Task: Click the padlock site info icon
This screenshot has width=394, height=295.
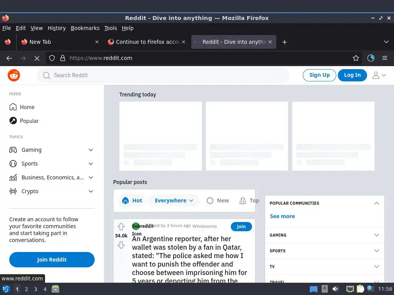Action: 63,58
